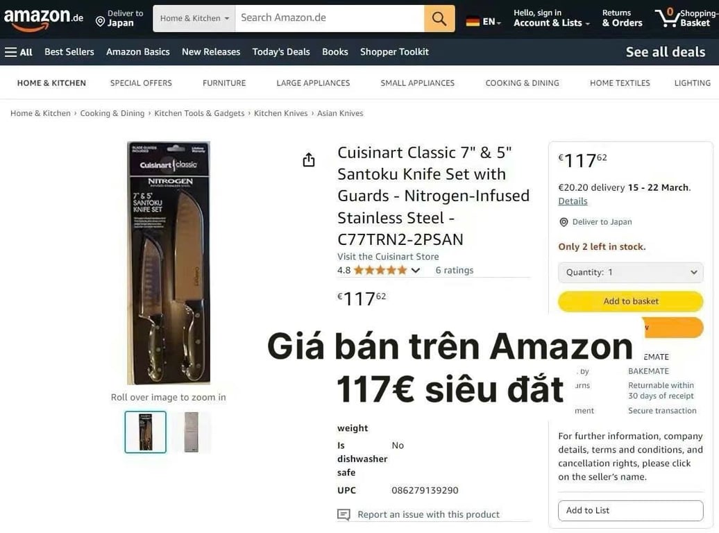Open the Kitchen Knives breadcrumb link

tap(280, 113)
